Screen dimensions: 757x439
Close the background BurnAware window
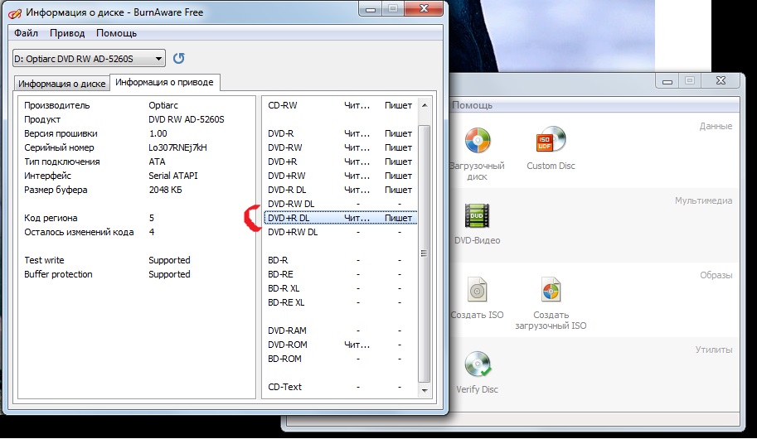[721, 81]
